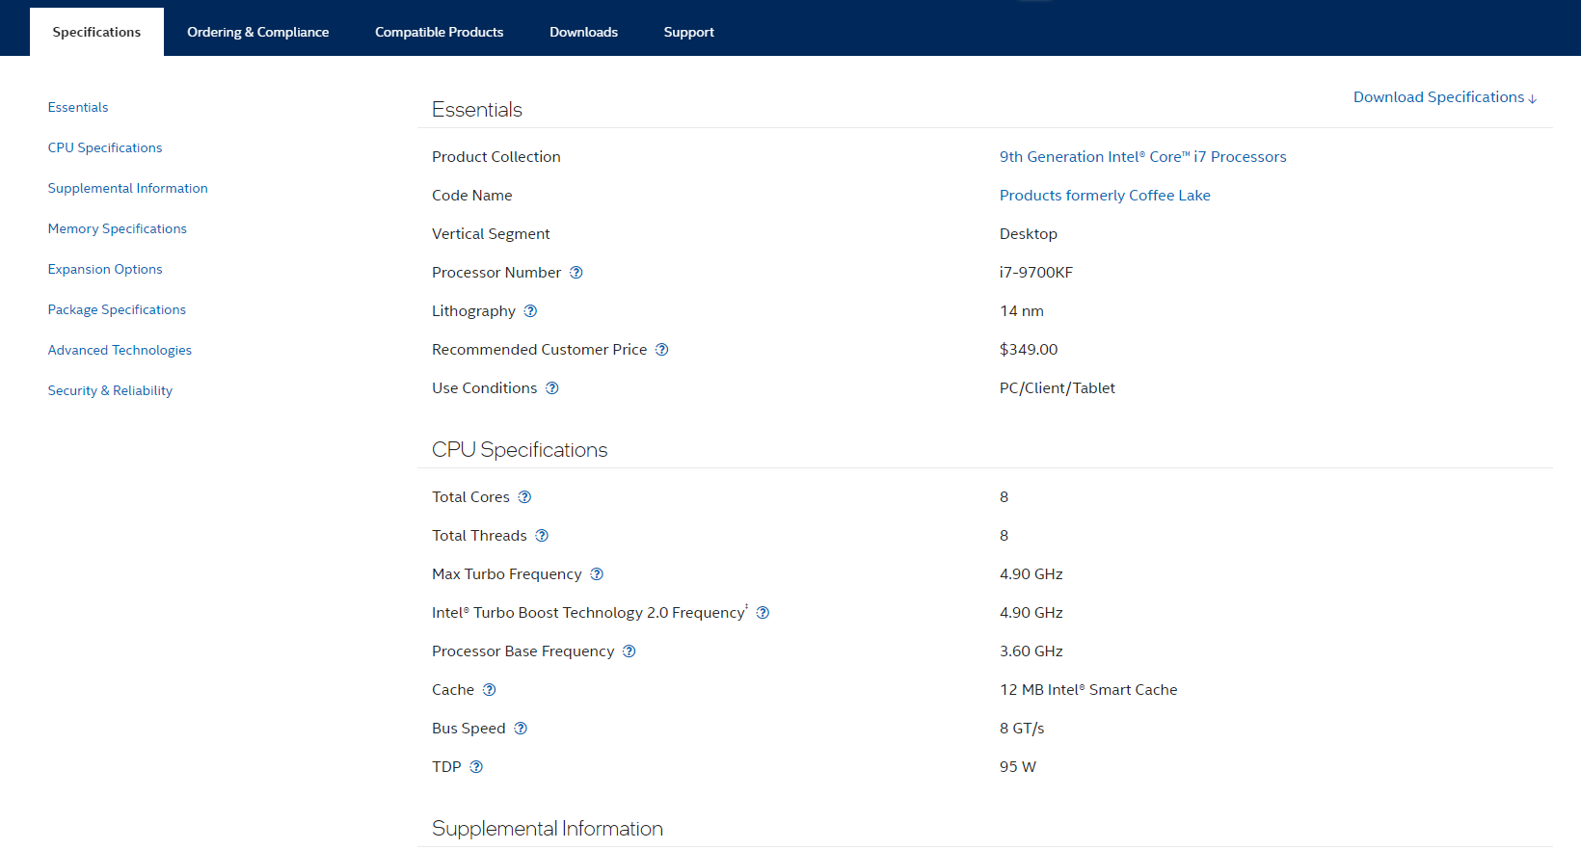Viewport: 1581px width, 850px height.
Task: Jump to Essentials in sidebar
Action: pos(78,107)
